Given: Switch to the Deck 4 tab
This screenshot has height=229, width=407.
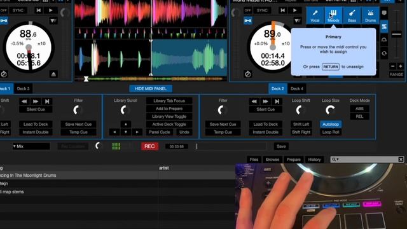Looking at the screenshot, I should tap(297, 89).
